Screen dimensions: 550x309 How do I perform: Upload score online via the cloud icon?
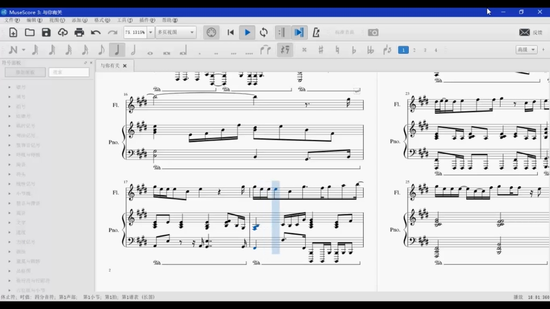tap(62, 33)
